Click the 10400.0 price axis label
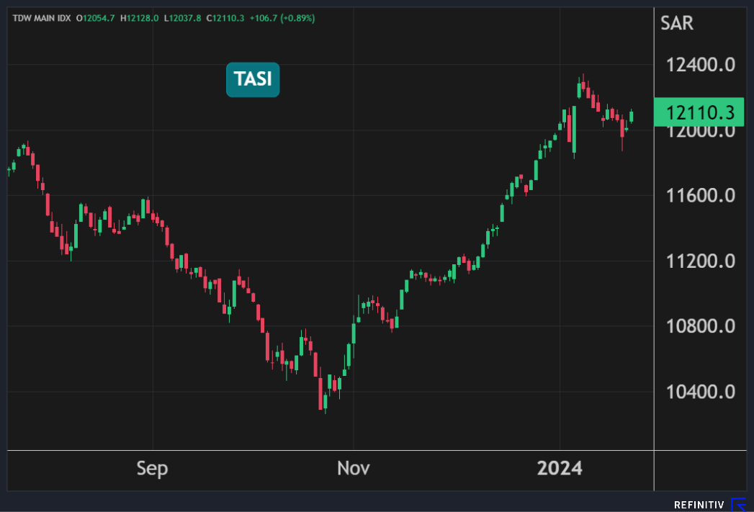The image size is (754, 512). (x=700, y=392)
